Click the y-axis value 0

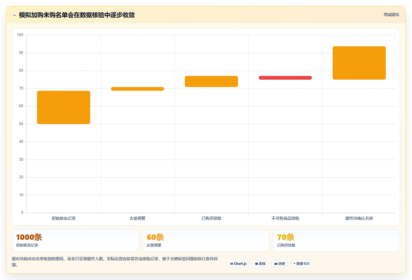tap(22, 213)
